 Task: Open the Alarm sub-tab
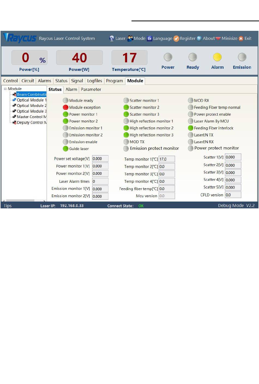(x=71, y=89)
